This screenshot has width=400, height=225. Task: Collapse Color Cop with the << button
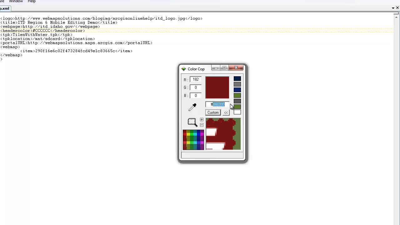[x=226, y=112]
